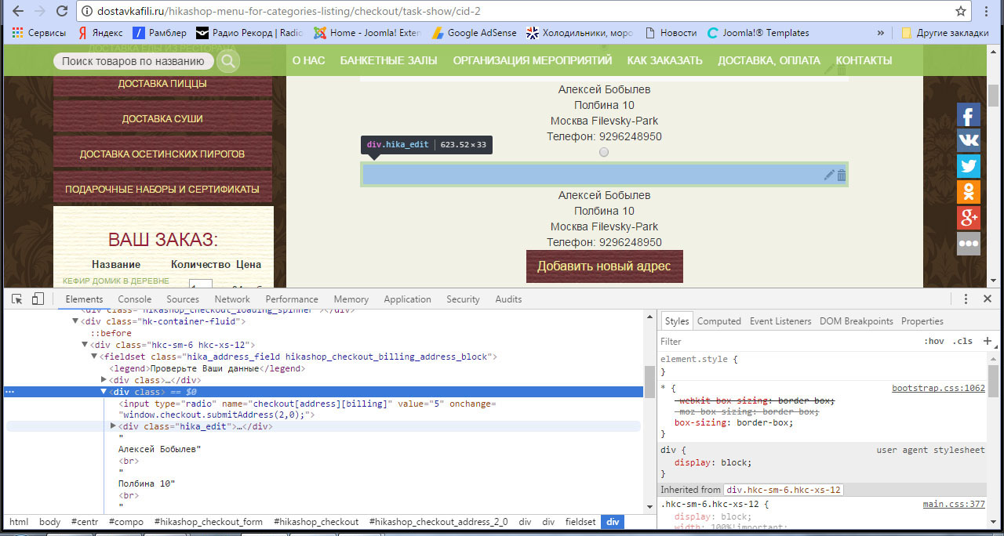Open the КАК ЗАКАЗАТЬ navigation link
1004x536 pixels.
pyautogui.click(x=664, y=60)
